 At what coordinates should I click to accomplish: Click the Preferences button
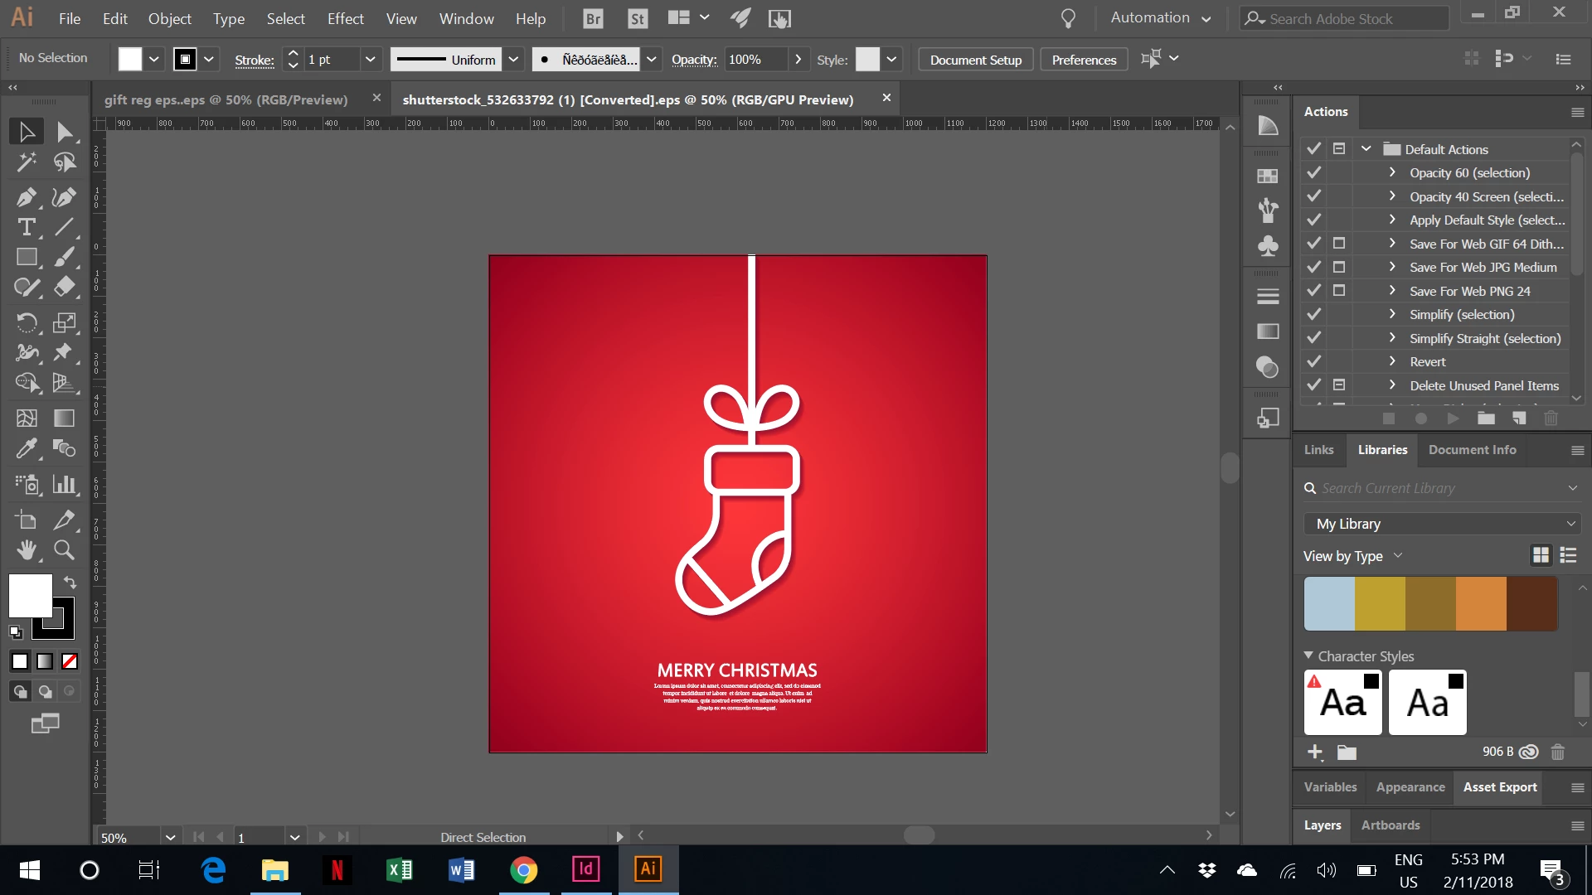1084,60
